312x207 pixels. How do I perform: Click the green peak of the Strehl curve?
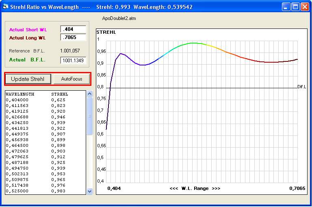click(193, 43)
